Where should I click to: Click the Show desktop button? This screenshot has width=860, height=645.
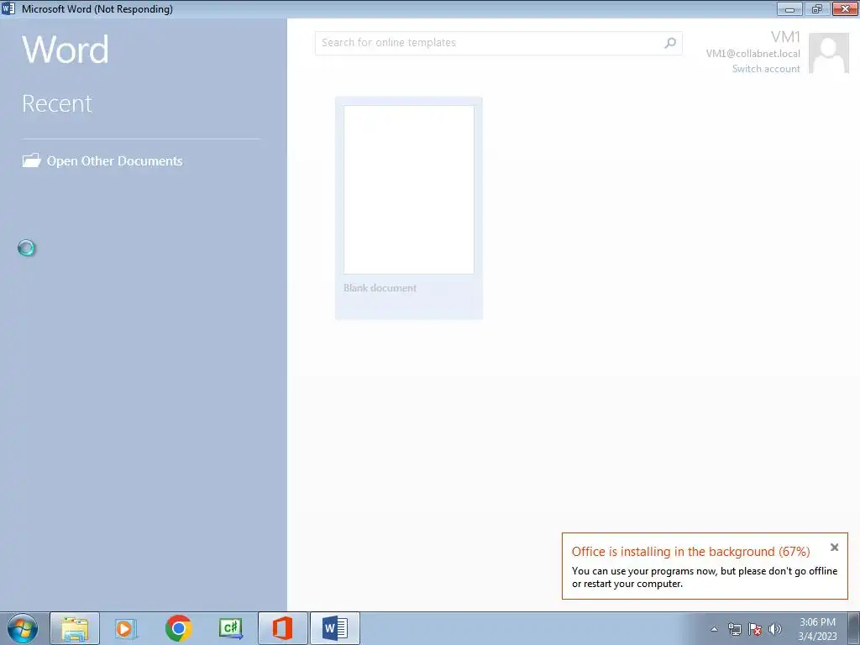pyautogui.click(x=854, y=628)
